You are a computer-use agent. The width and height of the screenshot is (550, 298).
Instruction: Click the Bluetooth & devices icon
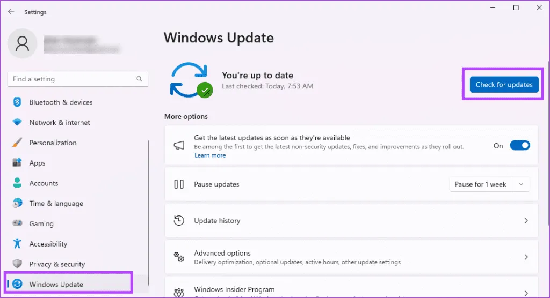point(17,102)
